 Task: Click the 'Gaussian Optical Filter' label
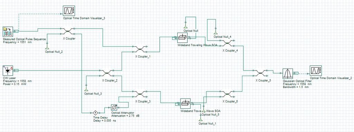(297, 81)
